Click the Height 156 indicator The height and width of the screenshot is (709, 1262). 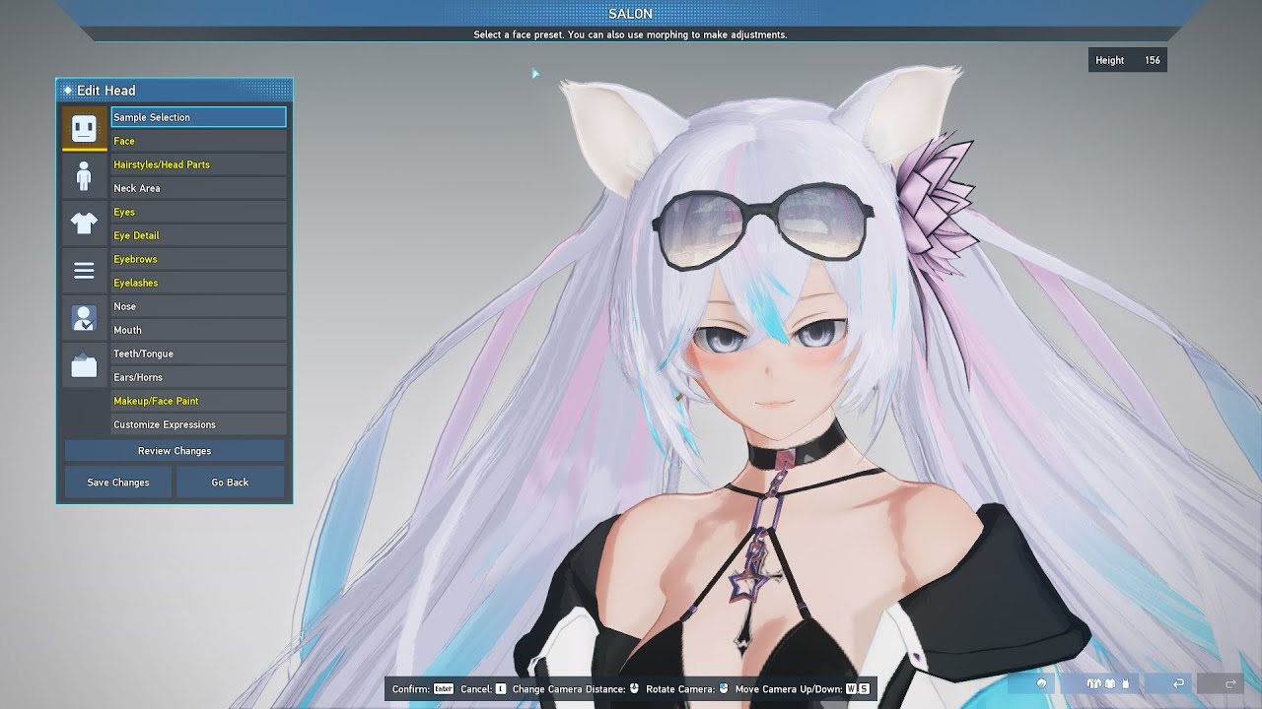tap(1128, 60)
